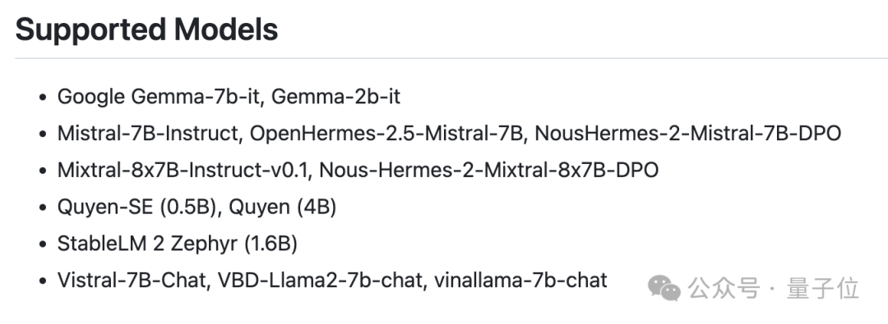Click the Quyen (4B) model name

point(283,207)
